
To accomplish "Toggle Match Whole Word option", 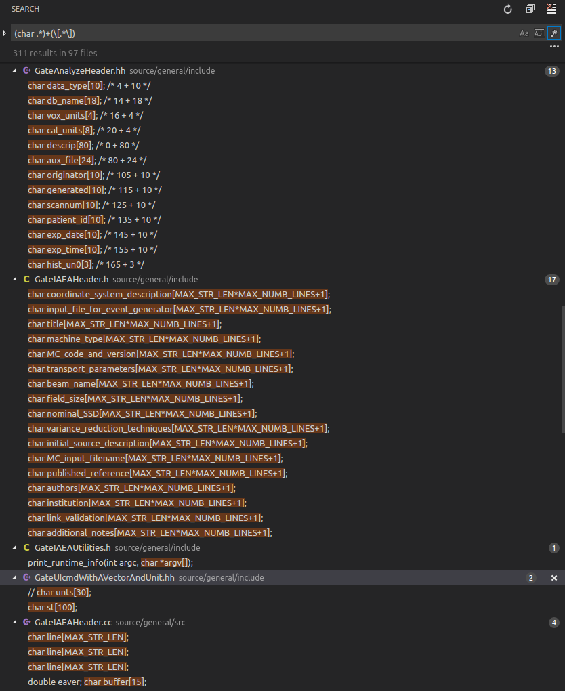I will 538,33.
